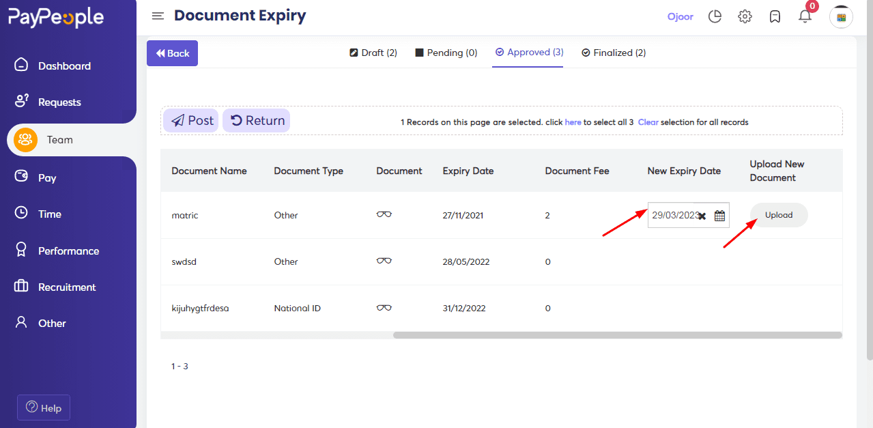Clear the new expiry date with the X icon
This screenshot has height=428, width=873.
point(702,215)
